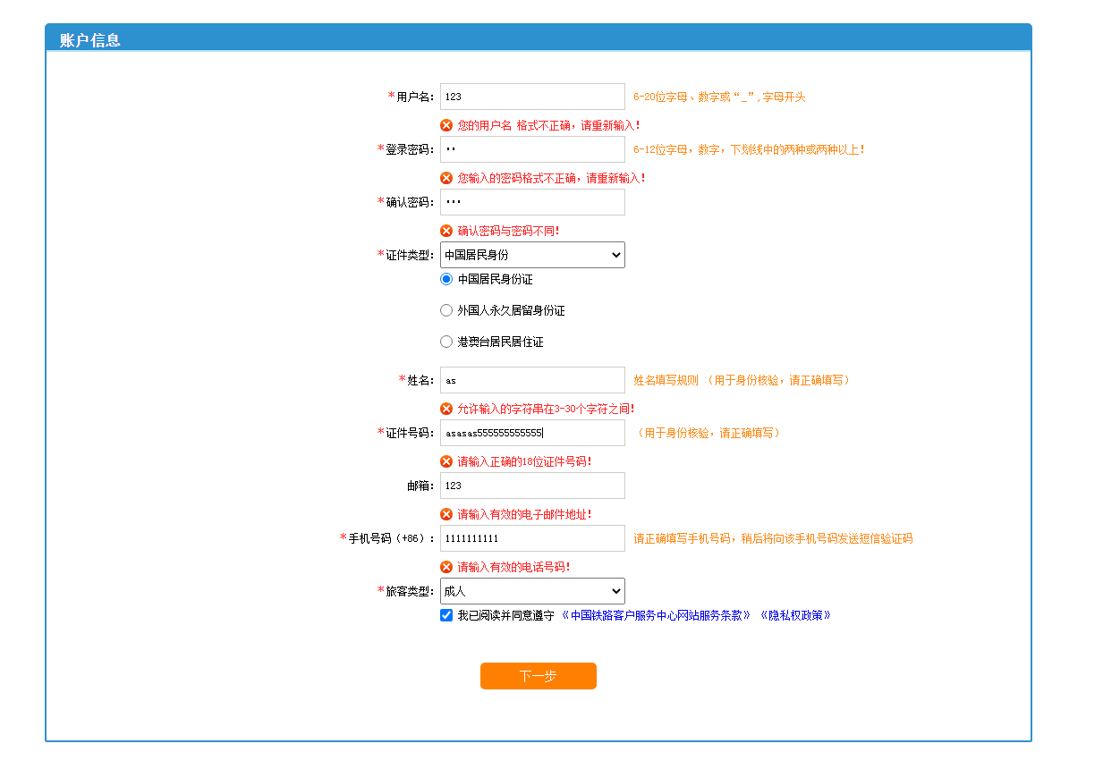Uncheck the 我已阅读并同意遵守 checkbox
This screenshot has height=769, width=1103.
(446, 615)
